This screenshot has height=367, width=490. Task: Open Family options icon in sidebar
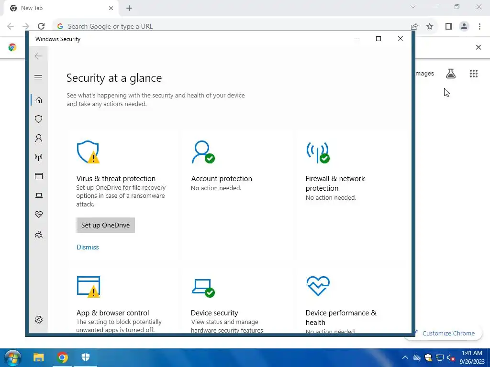tap(39, 234)
